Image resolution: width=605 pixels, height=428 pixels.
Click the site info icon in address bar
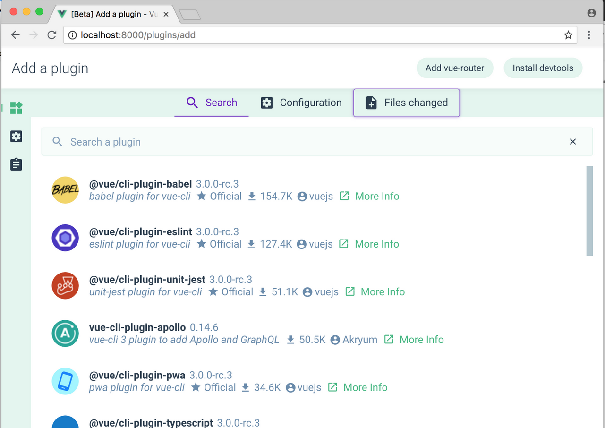tap(72, 35)
